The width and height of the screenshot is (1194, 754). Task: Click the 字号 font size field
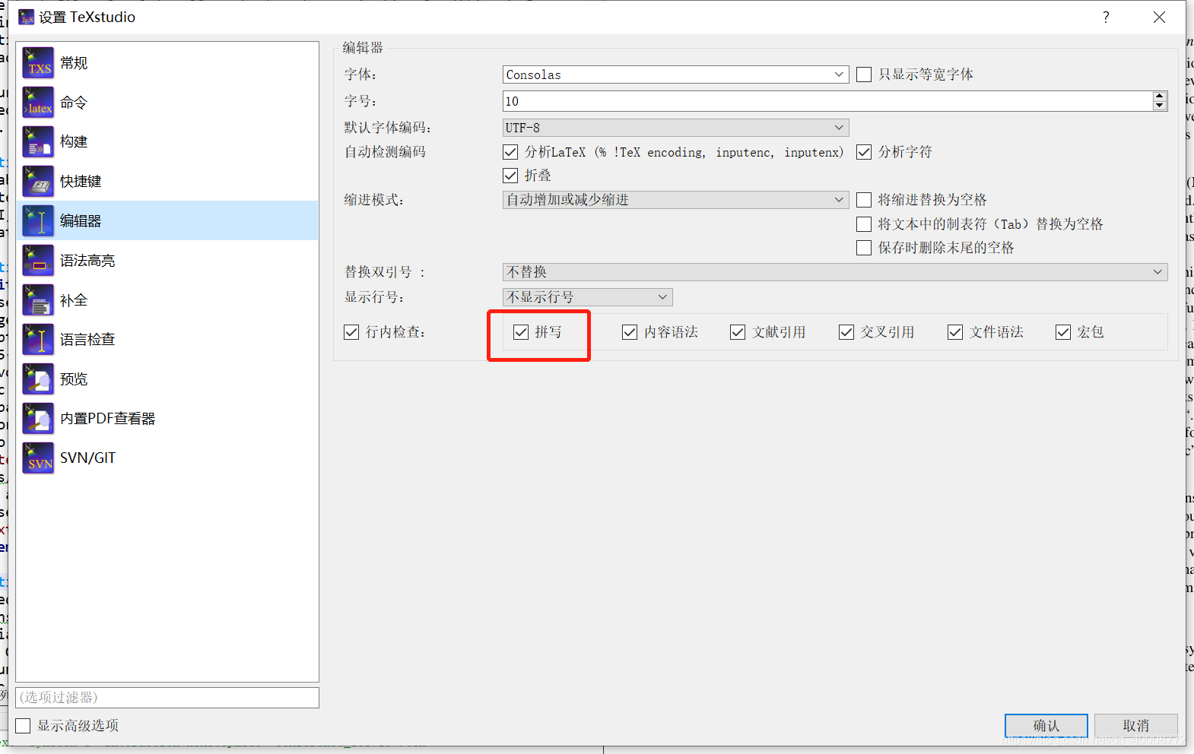pos(827,101)
